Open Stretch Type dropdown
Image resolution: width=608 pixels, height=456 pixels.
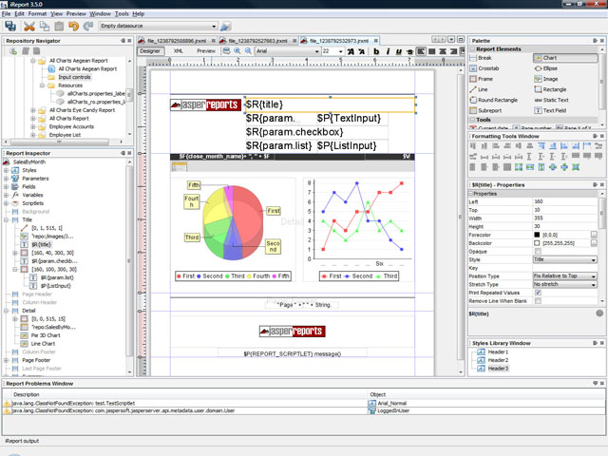point(564,284)
